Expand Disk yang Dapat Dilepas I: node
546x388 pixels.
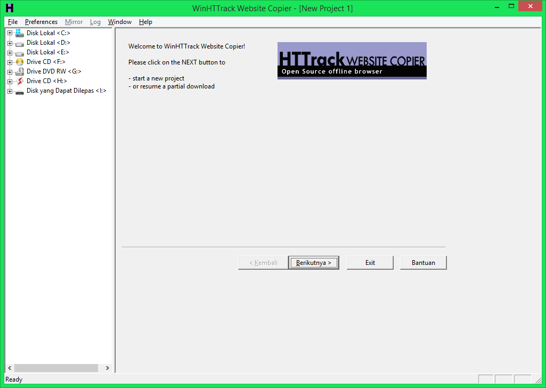click(x=10, y=91)
